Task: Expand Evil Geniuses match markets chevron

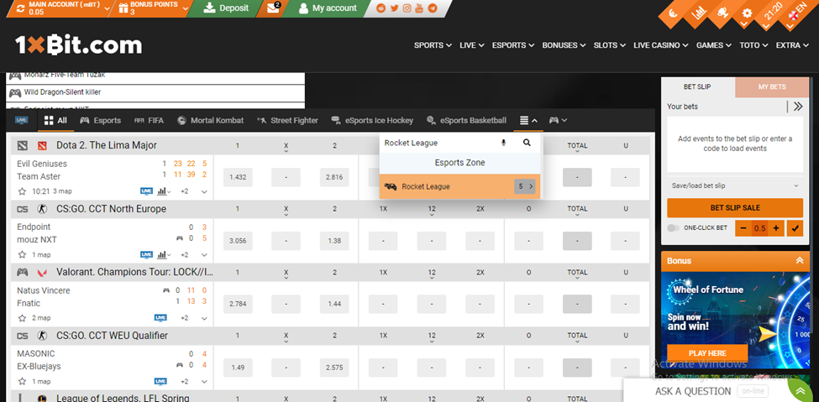Action: [204, 191]
